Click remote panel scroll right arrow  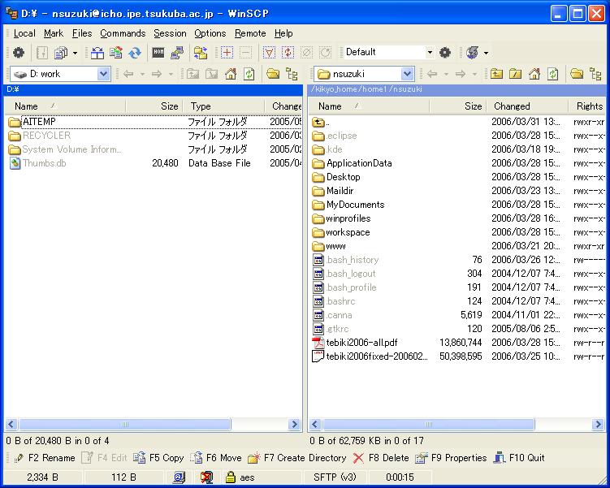tap(598, 424)
